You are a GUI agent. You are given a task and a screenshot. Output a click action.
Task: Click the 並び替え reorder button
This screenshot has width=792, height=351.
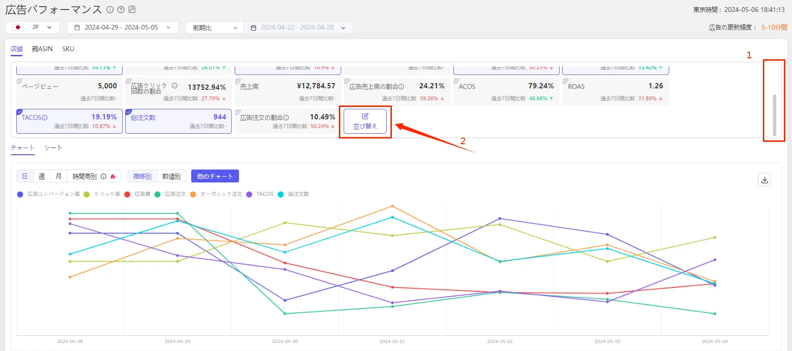[365, 121]
